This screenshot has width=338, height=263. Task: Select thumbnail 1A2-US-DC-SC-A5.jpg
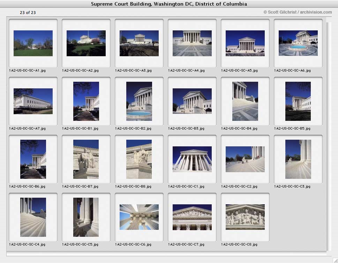[245, 43]
